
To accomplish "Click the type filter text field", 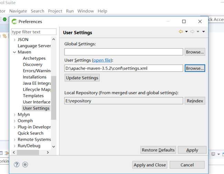I will [34, 32].
